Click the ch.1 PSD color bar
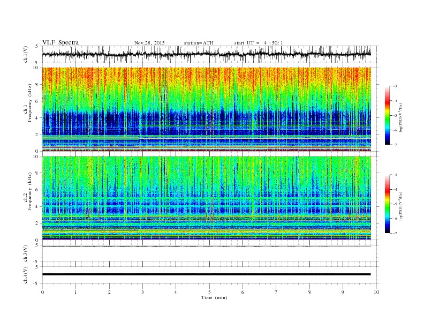424x328 pixels. pos(388,115)
